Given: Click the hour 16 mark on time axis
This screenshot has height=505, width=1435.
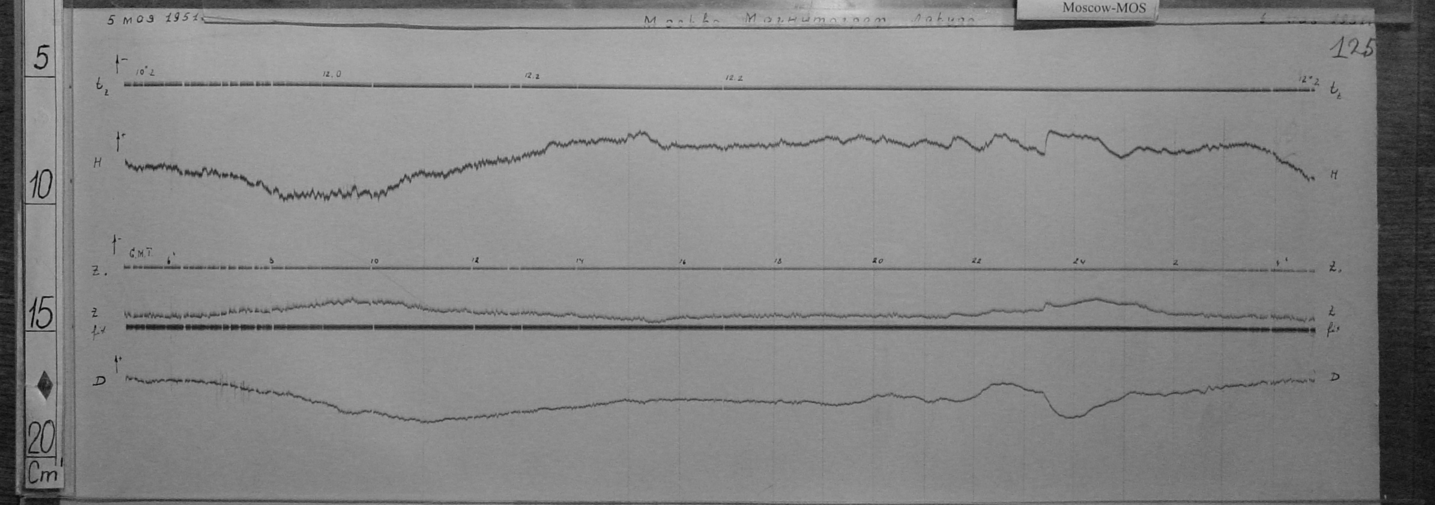Looking at the screenshot, I should click(682, 262).
